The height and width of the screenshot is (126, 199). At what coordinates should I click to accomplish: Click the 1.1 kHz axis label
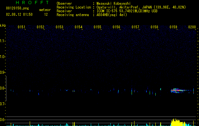3,41
